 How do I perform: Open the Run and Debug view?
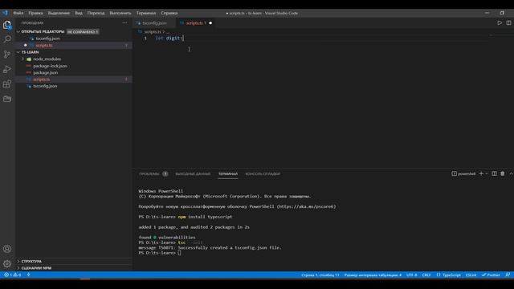tap(7, 69)
